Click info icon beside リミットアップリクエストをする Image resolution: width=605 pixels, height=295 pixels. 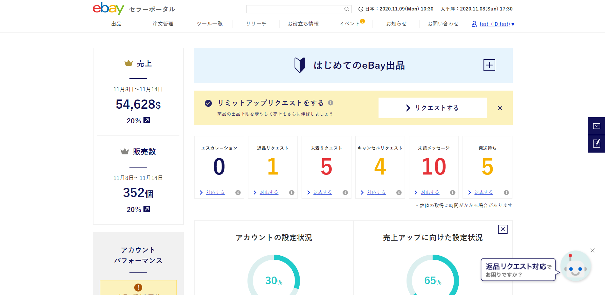[330, 103]
